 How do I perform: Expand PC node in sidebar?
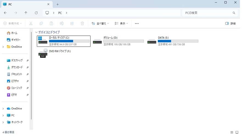pos(3,116)
